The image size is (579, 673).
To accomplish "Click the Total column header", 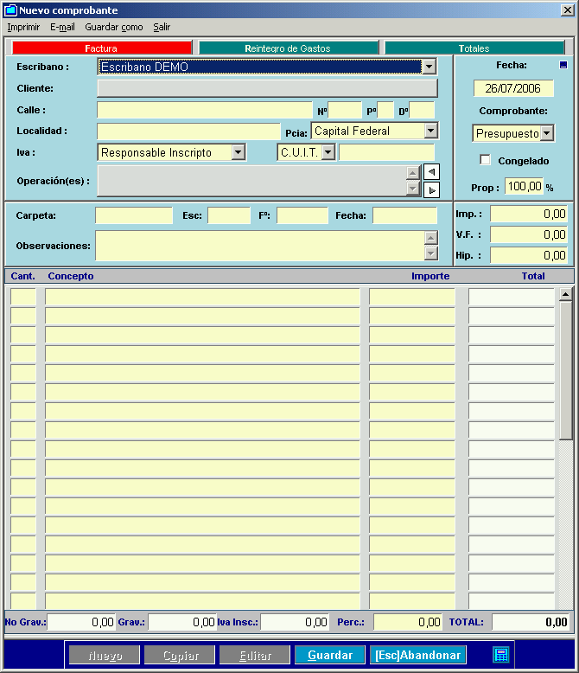I will pos(533,276).
